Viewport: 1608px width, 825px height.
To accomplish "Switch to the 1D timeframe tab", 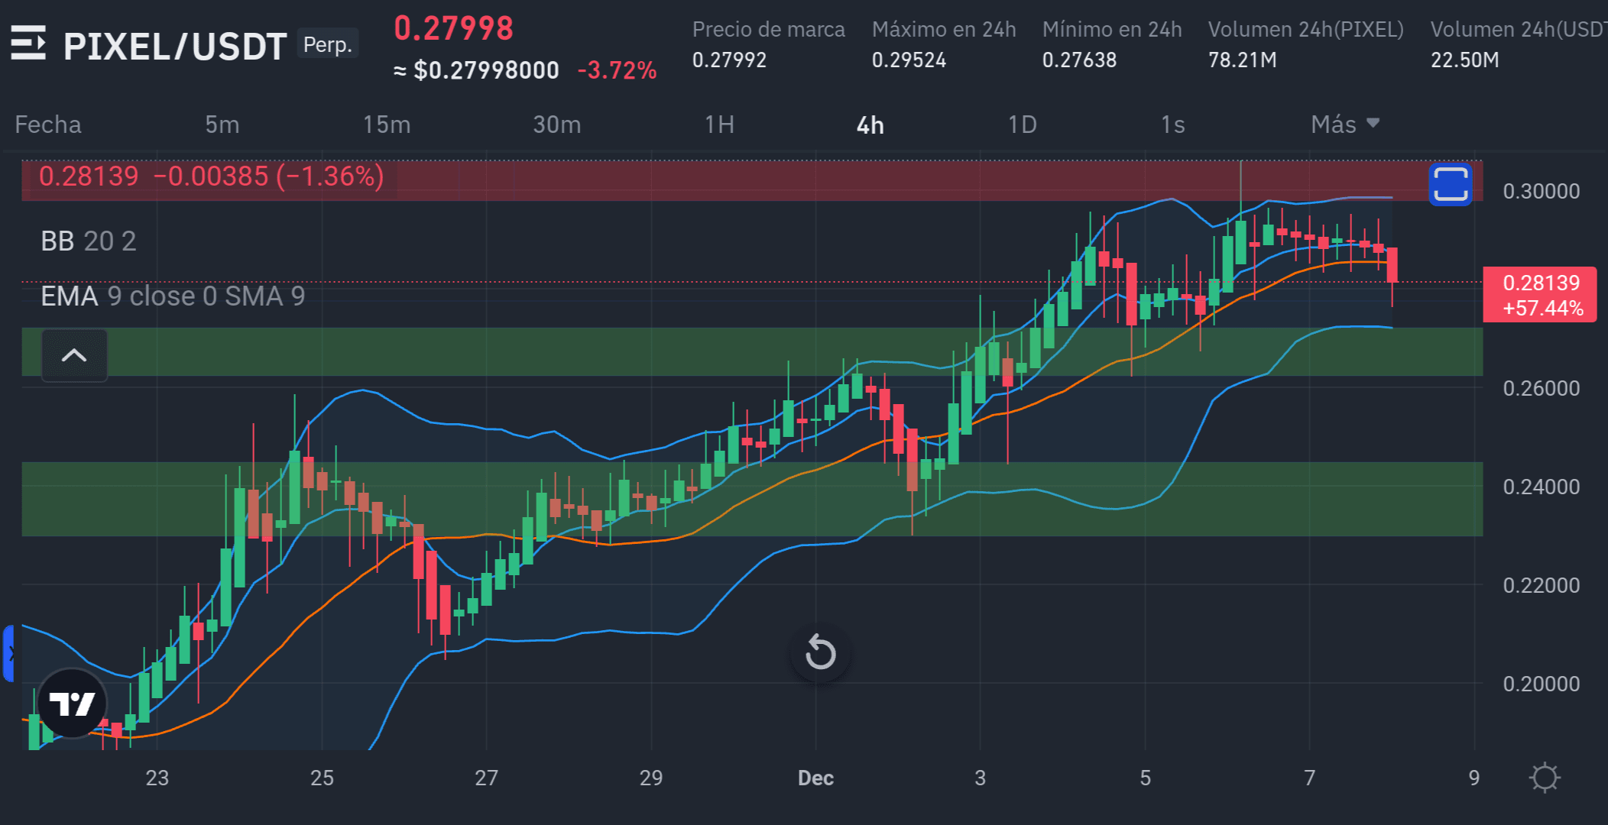I will tap(1022, 125).
